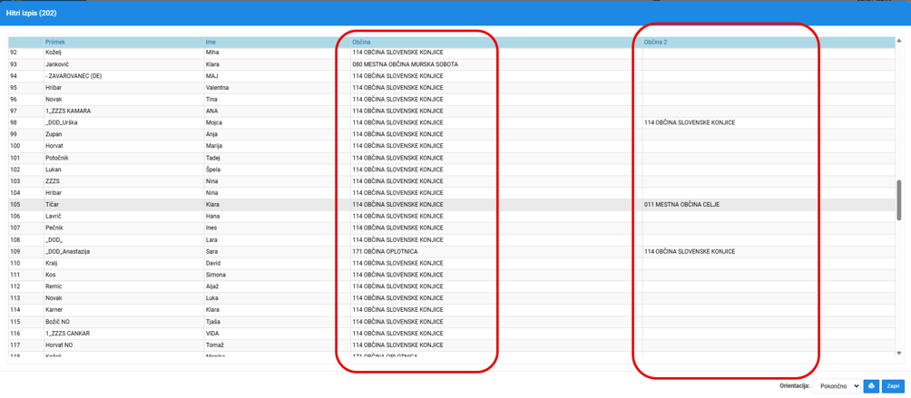This screenshot has height=398, width=911.
Task: Click the first name Tomaž
Action: [x=214, y=345]
